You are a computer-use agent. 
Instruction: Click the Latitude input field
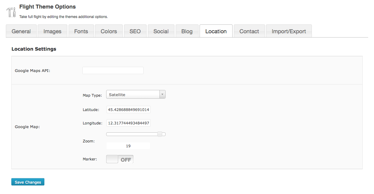(x=129, y=110)
